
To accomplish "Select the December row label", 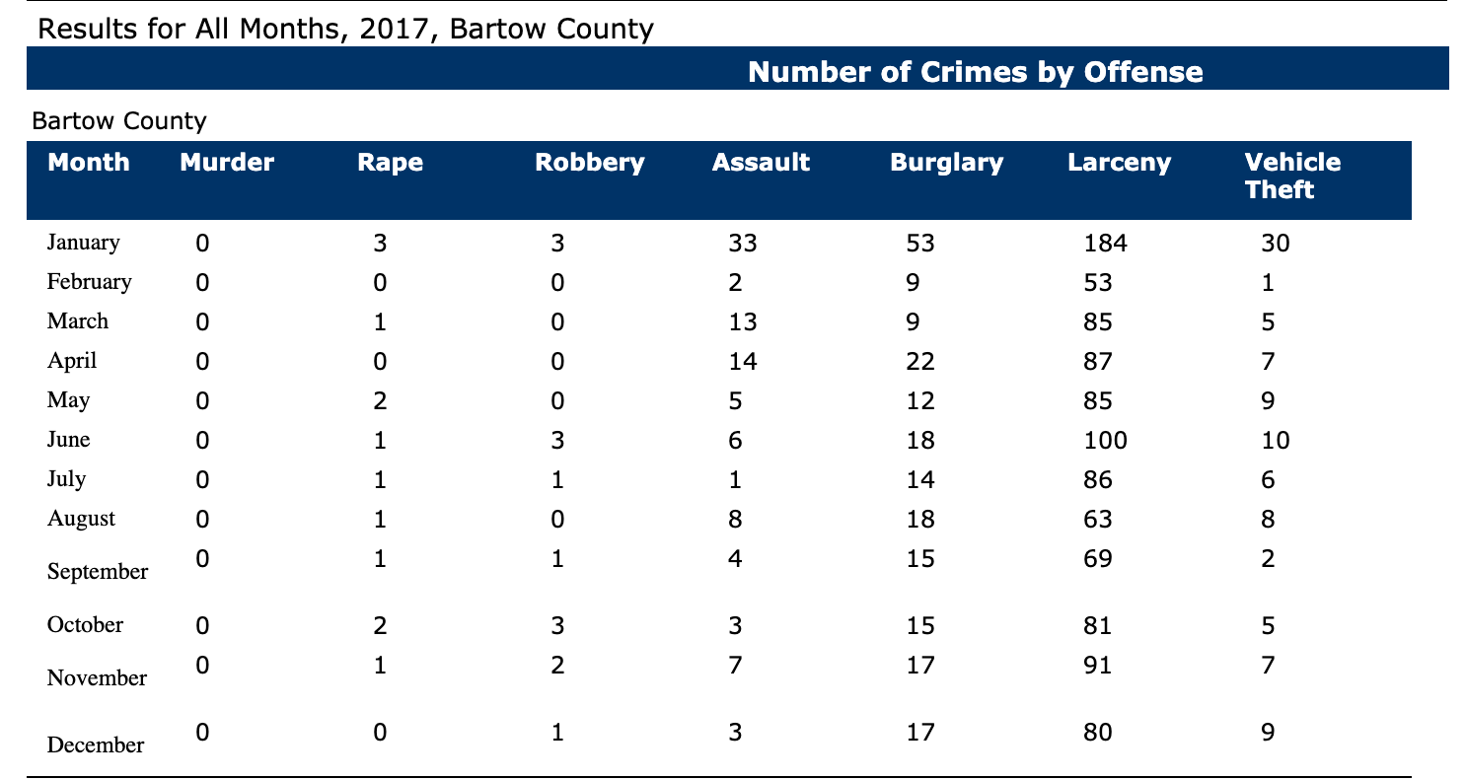I will pyautogui.click(x=95, y=745).
